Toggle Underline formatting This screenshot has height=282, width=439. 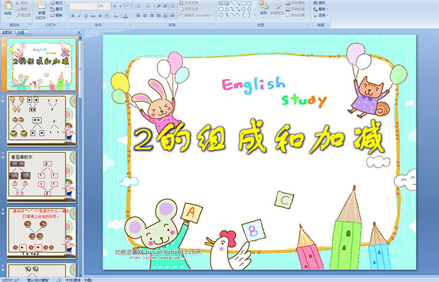click(x=86, y=16)
